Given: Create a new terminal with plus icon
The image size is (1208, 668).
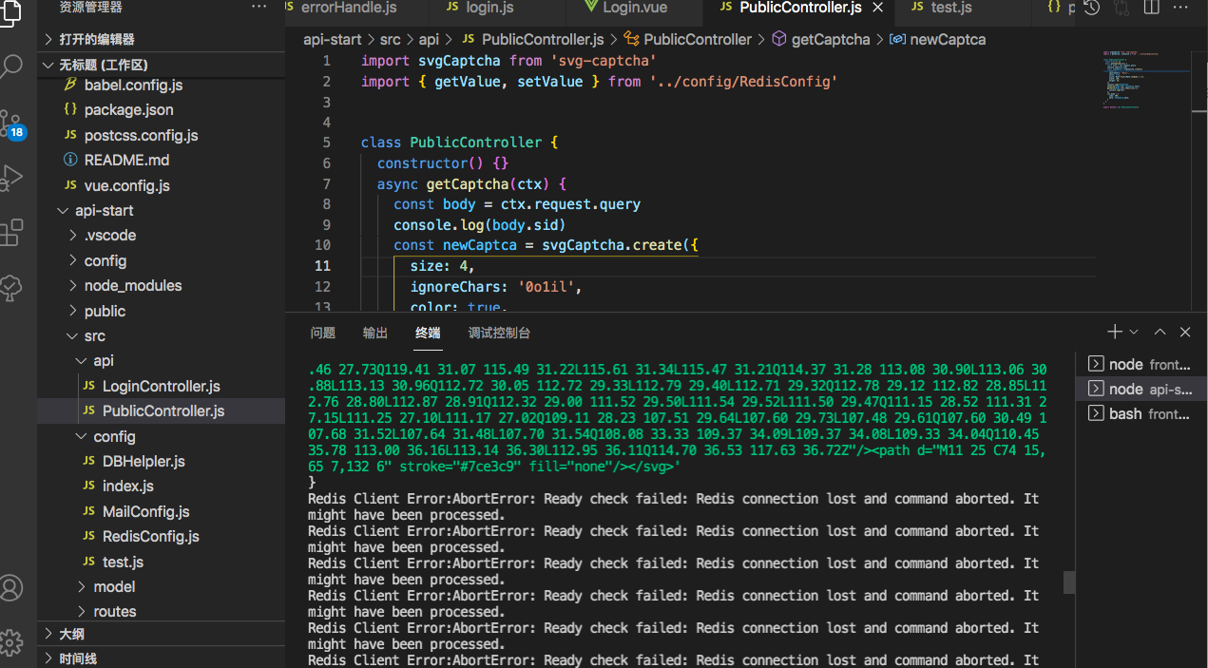Looking at the screenshot, I should [1115, 332].
